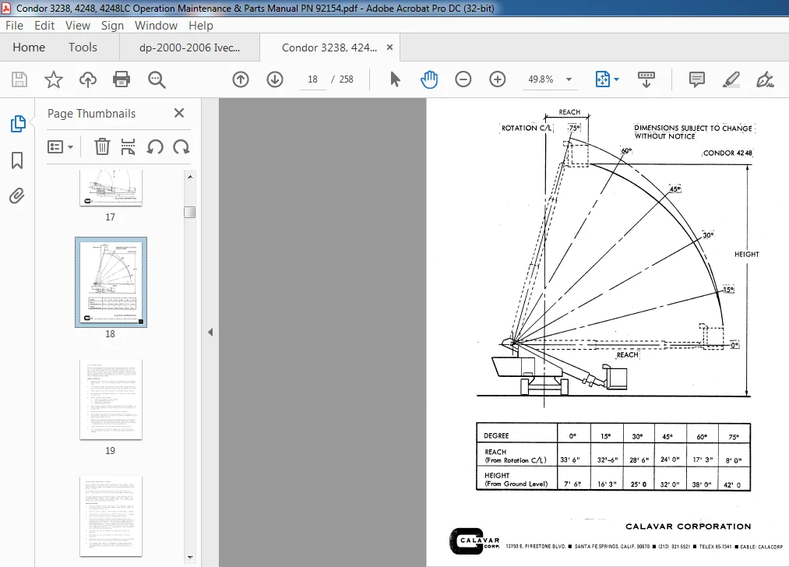Open the Attachments paperclip pane

pos(16,195)
